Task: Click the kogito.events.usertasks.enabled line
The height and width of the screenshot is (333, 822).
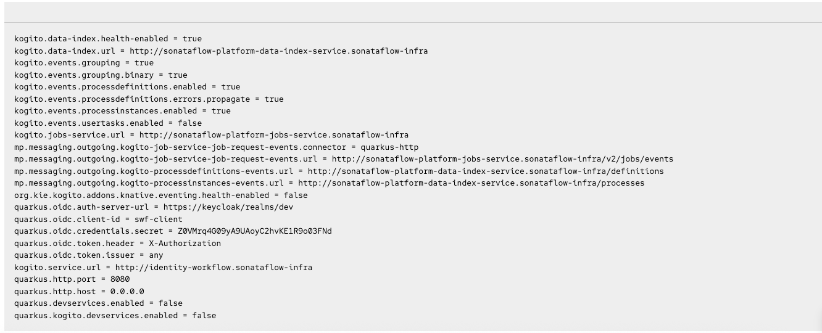Action: [x=108, y=123]
